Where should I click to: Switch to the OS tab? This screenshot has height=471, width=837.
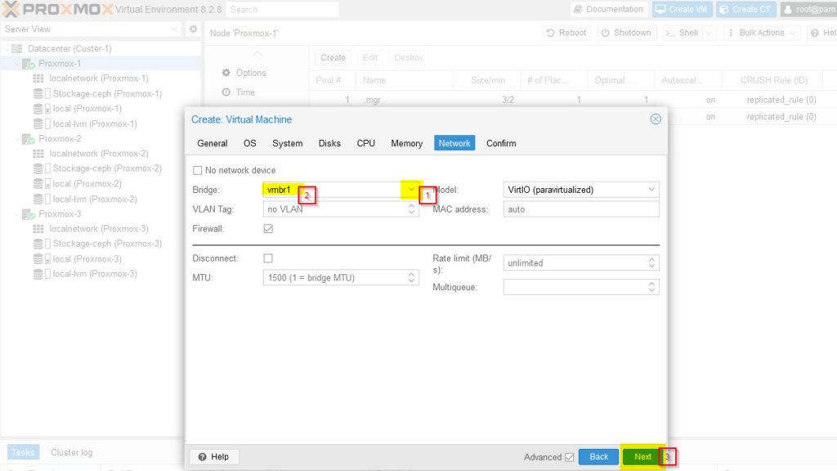(x=249, y=143)
